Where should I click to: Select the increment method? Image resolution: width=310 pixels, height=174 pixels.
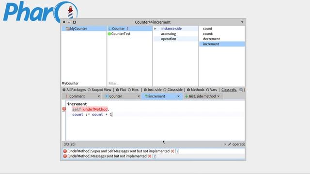222,44
